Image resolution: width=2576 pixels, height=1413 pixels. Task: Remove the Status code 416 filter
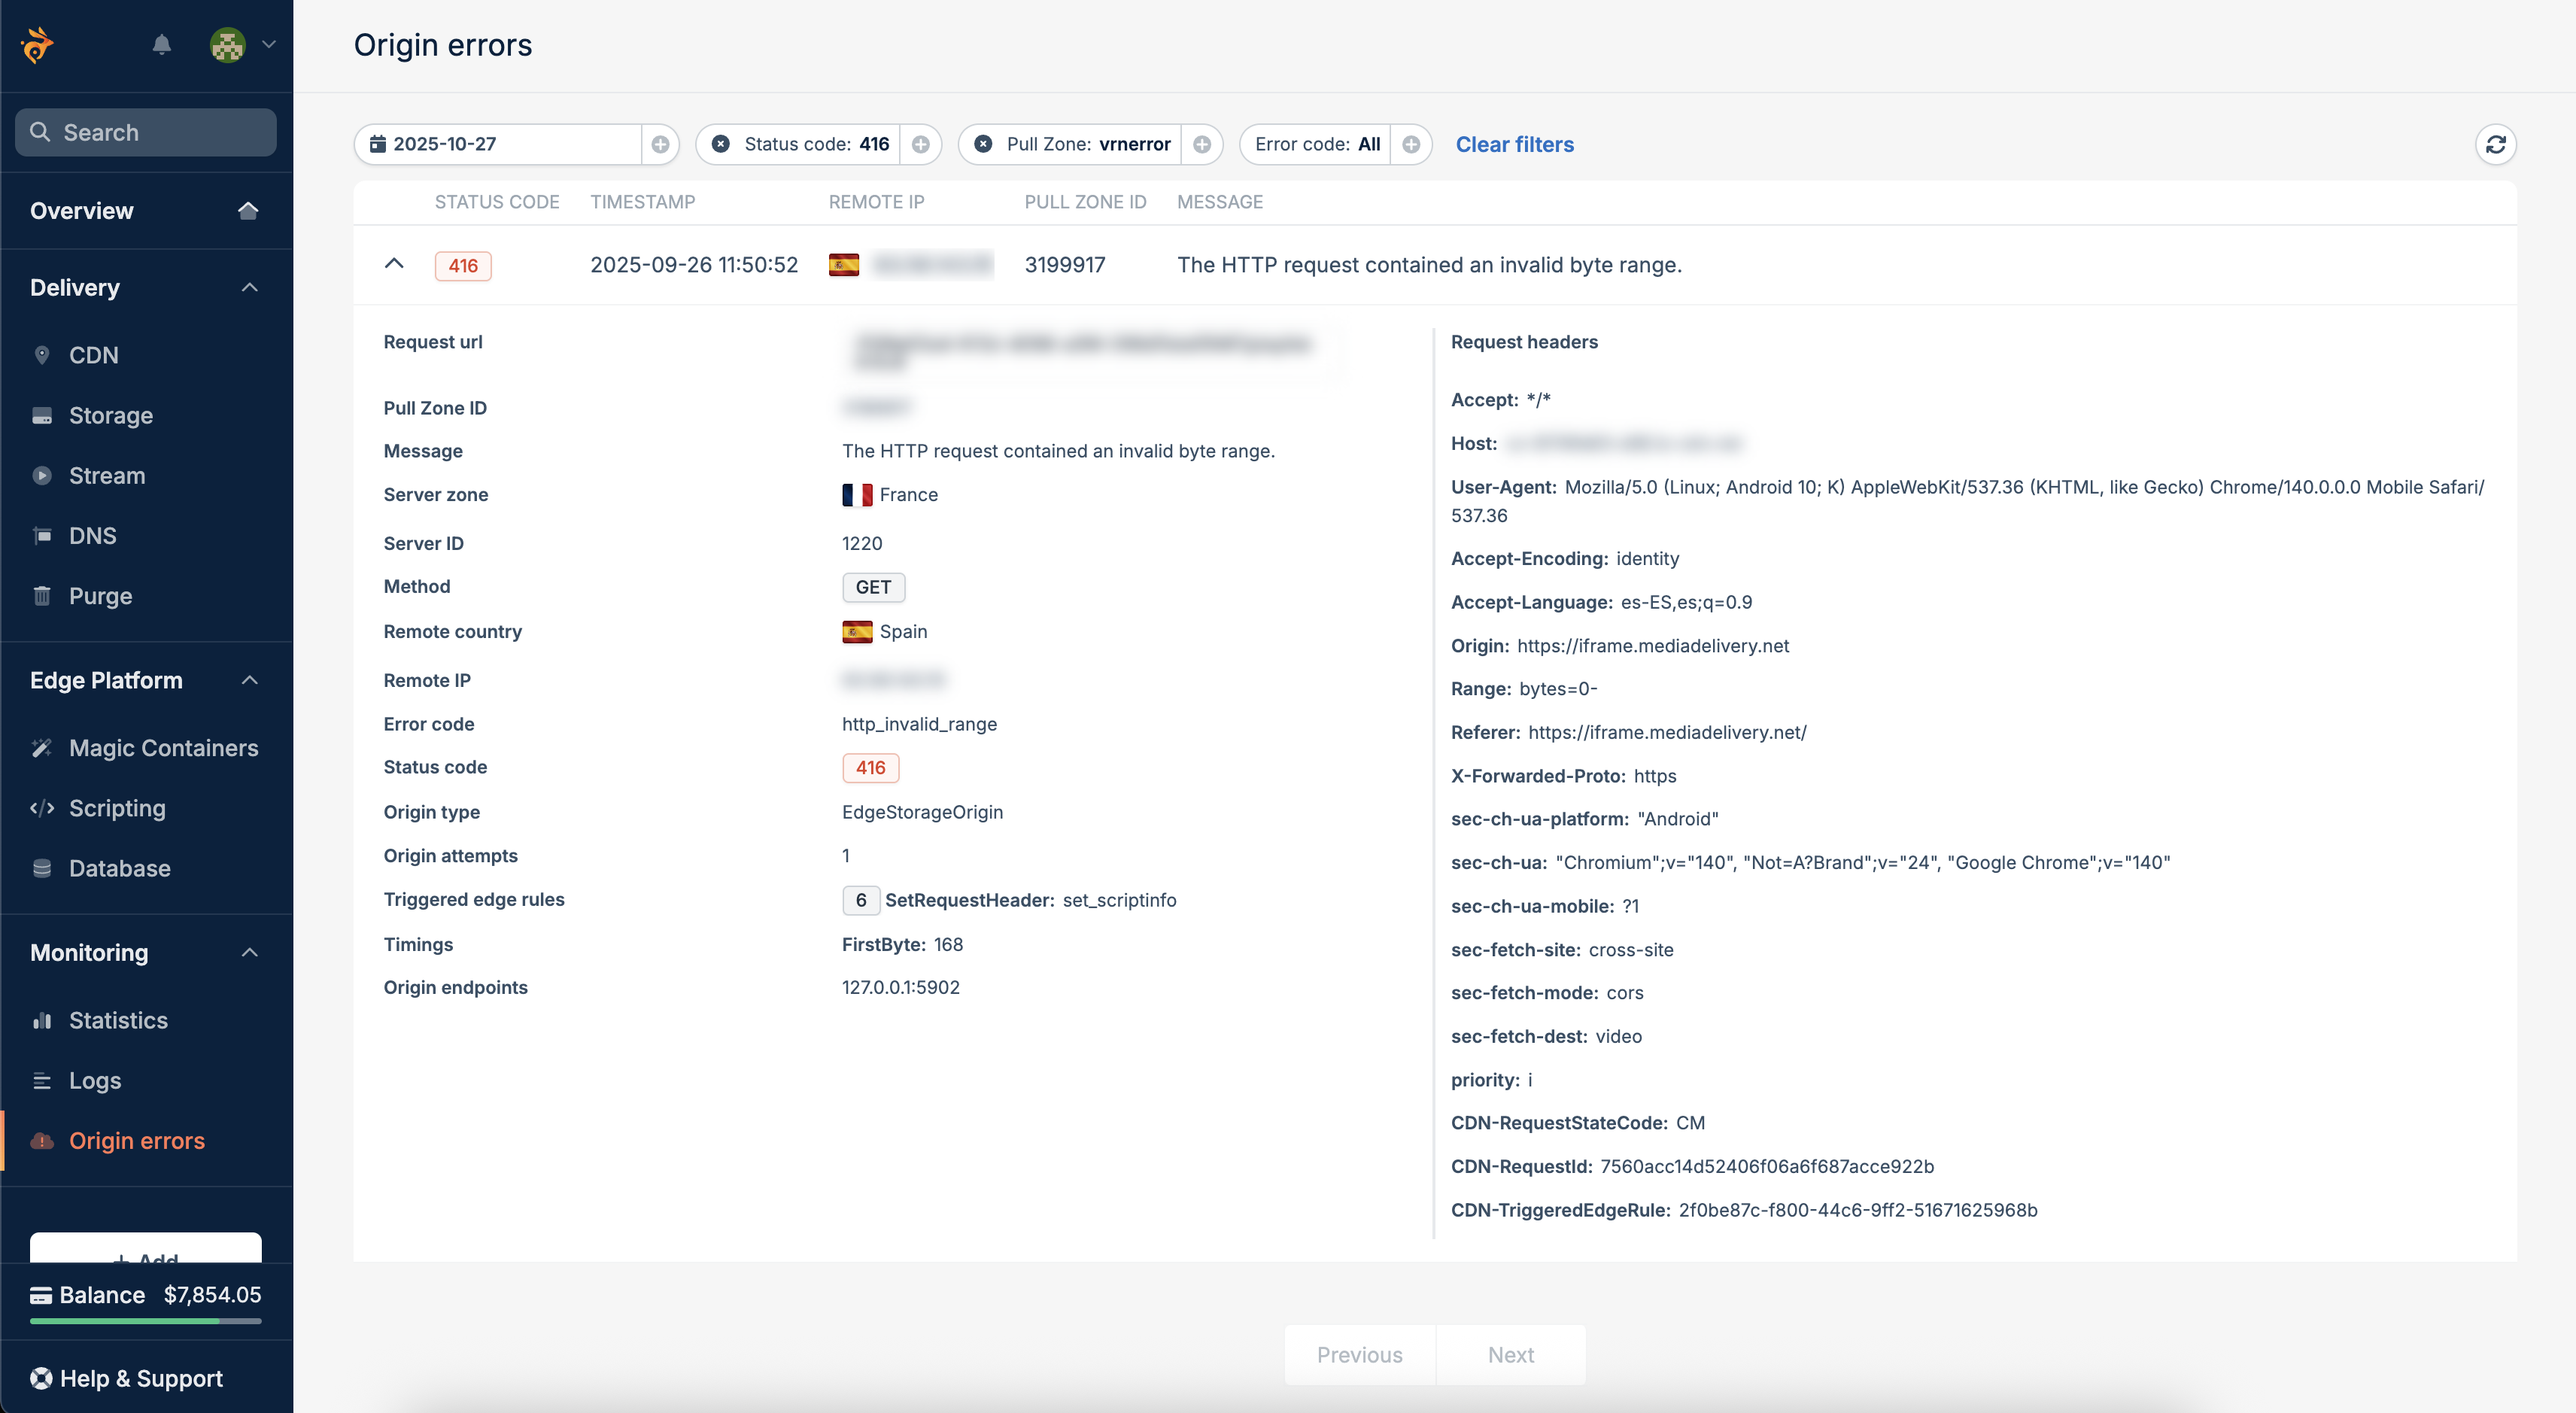coord(720,144)
